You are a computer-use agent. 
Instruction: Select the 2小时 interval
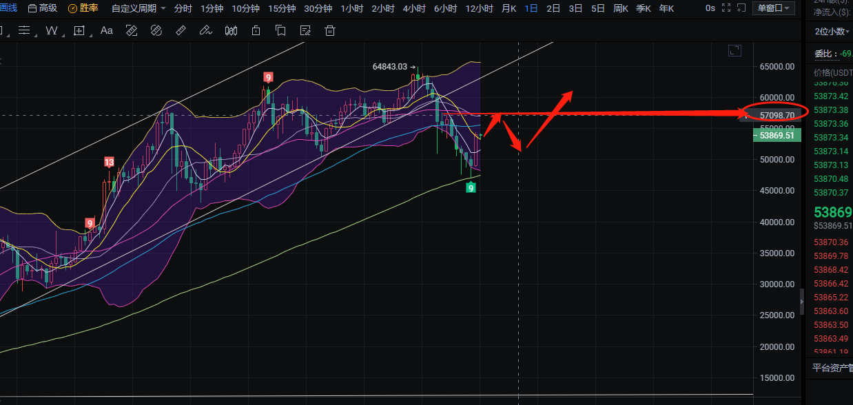[383, 8]
